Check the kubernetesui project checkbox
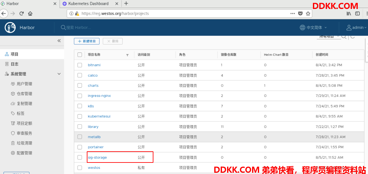The height and width of the screenshot is (174, 368). coord(80,116)
